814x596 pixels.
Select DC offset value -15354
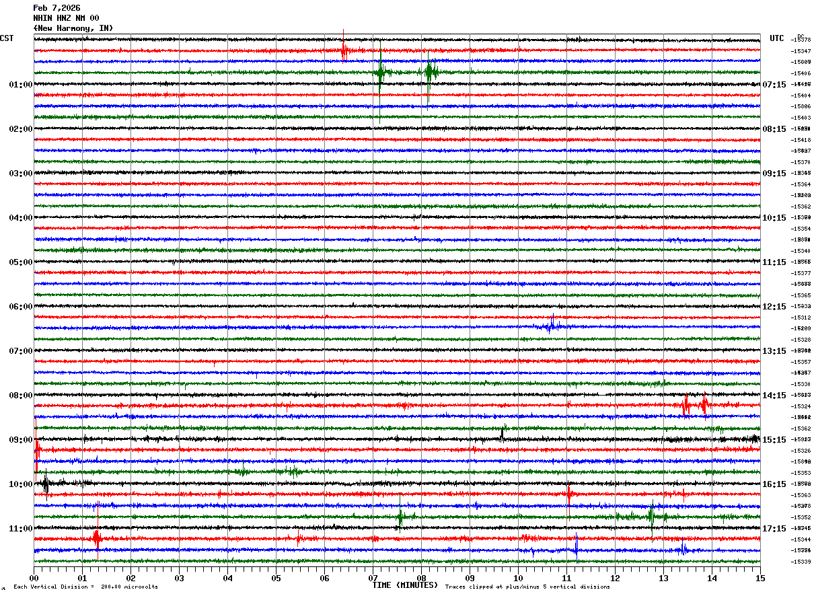tap(801, 229)
